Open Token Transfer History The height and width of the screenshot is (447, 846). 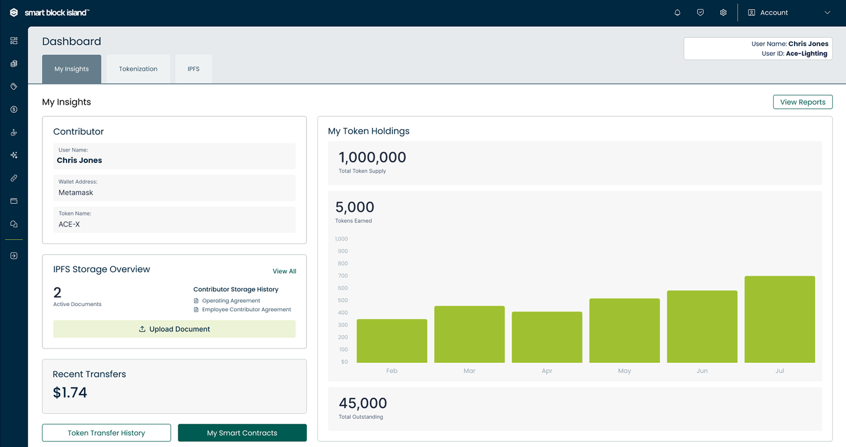click(x=106, y=433)
